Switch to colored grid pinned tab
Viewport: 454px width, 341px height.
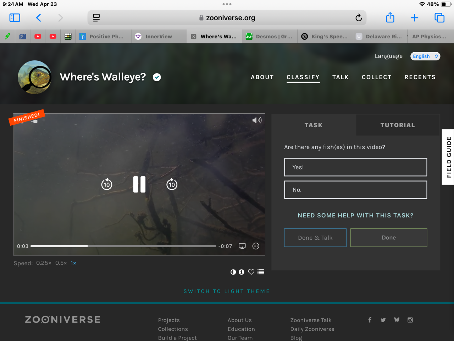[68, 37]
